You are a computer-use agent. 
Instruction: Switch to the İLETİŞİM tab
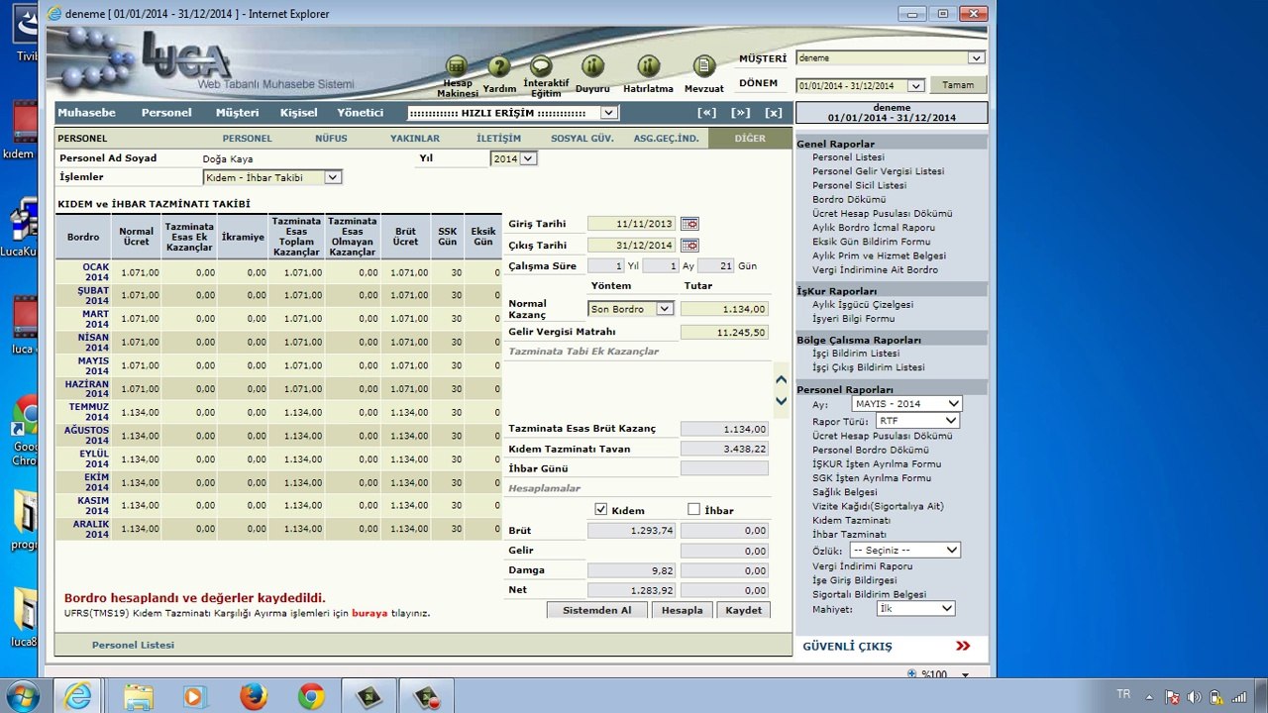tap(498, 139)
